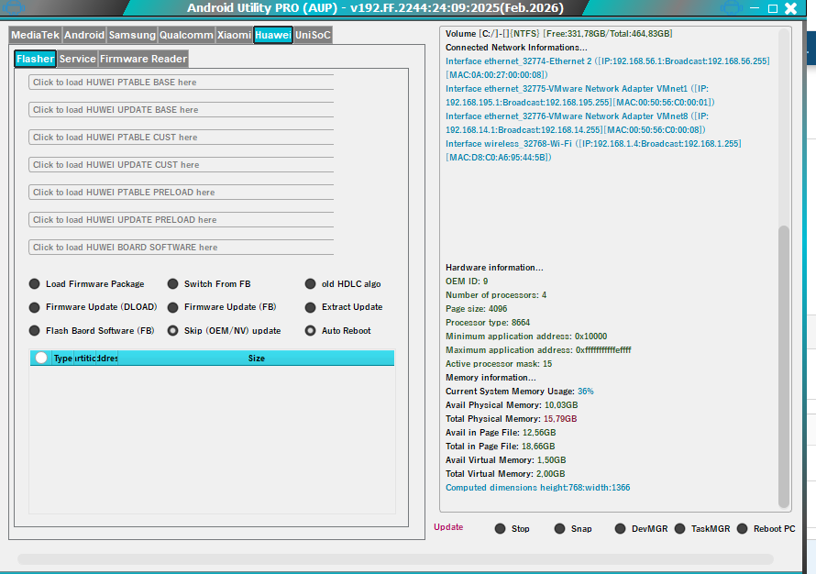This screenshot has height=574, width=816.
Task: Click the Current System Memory Usage 36% value
Action: (x=586, y=392)
